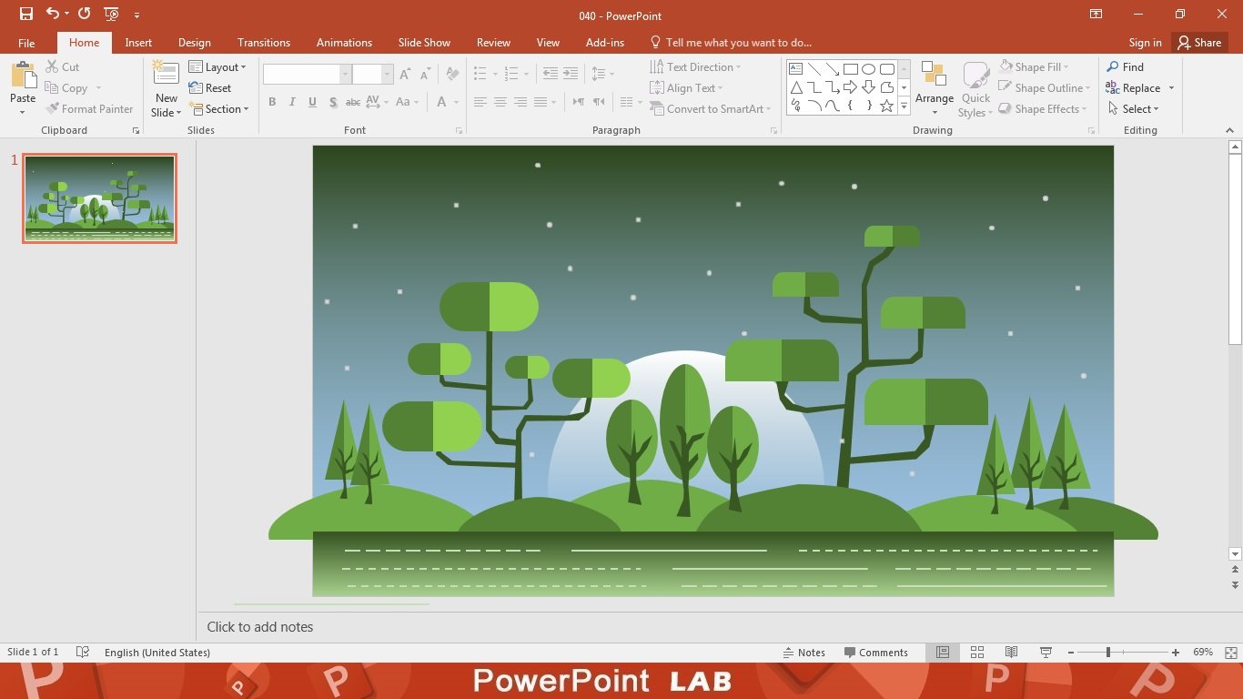Image resolution: width=1243 pixels, height=699 pixels.
Task: Choose the Rectangle shape
Action: coord(850,69)
